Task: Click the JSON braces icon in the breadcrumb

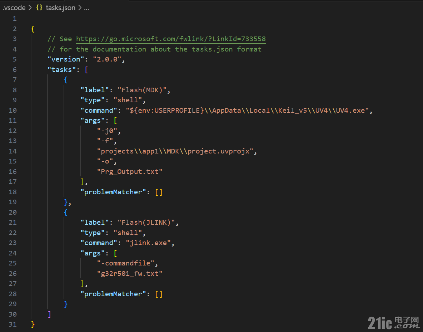Action: coord(39,8)
